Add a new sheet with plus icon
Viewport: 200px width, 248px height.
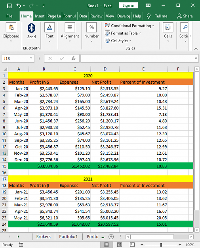(111, 236)
